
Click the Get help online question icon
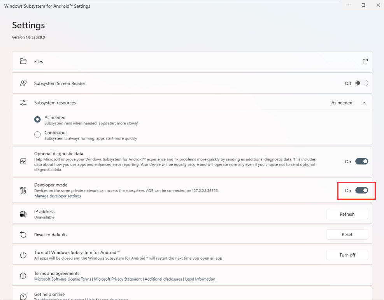pos(23,297)
